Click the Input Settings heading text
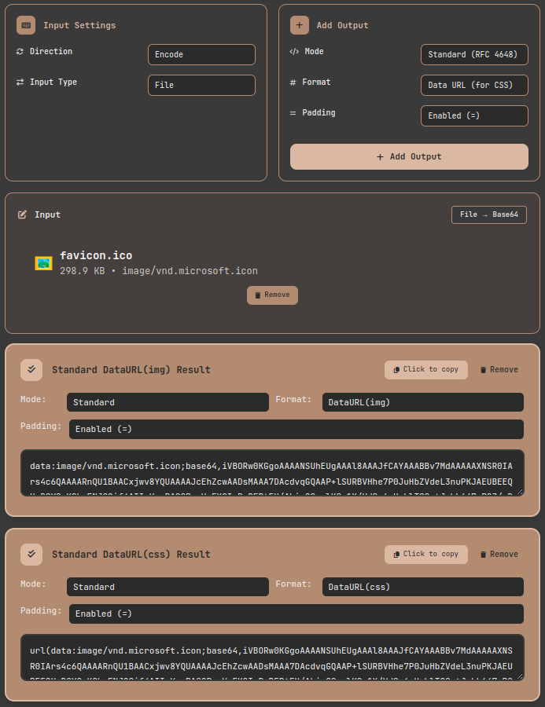Image resolution: width=545 pixels, height=707 pixels. (x=79, y=26)
